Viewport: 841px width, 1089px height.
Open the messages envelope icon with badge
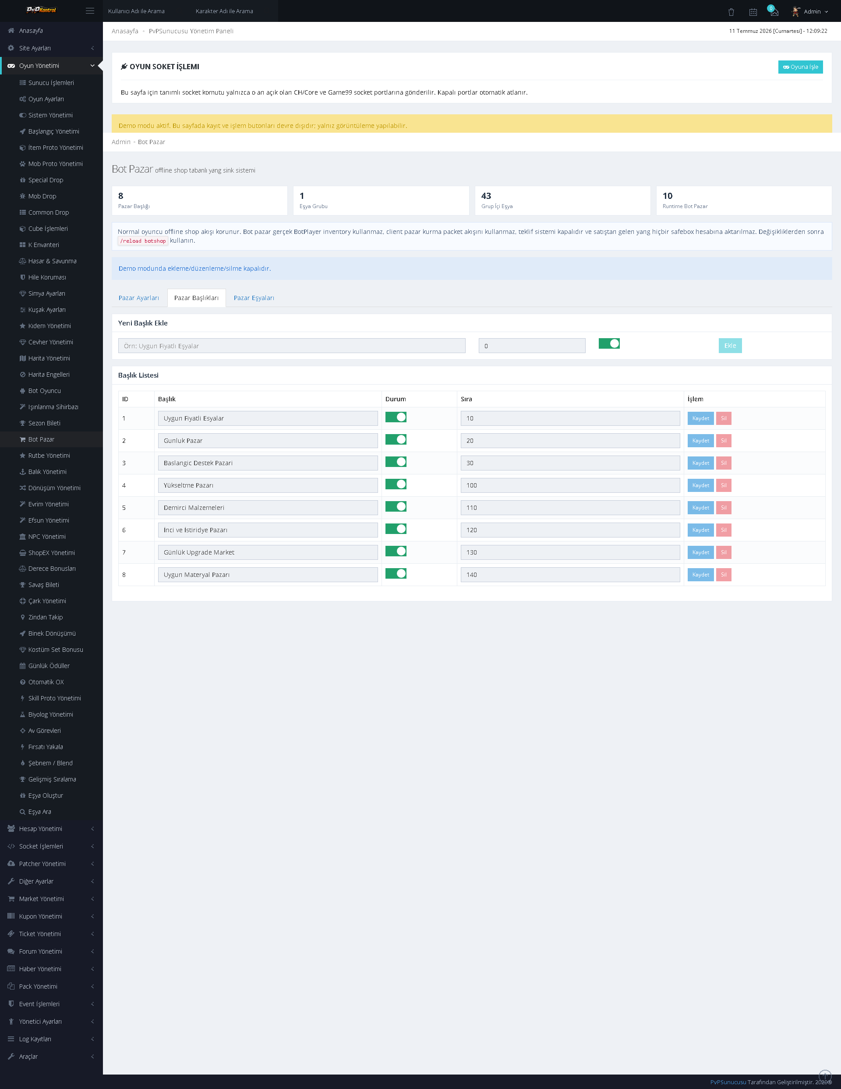click(x=774, y=11)
